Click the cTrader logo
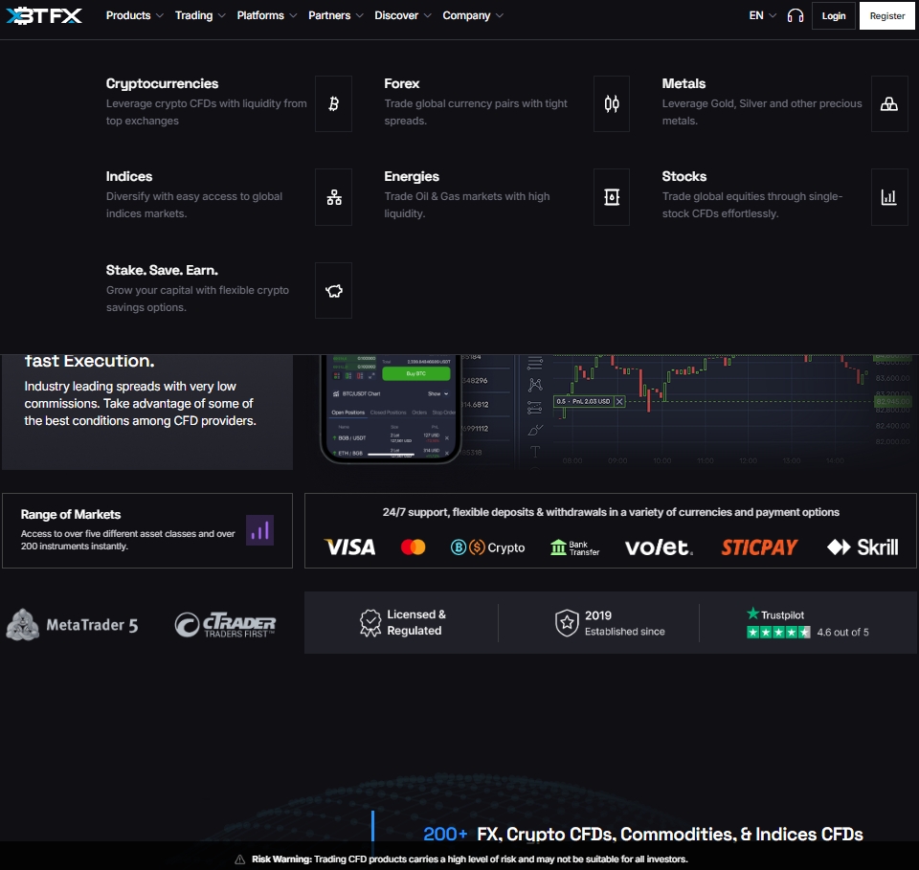The image size is (919, 870). coord(226,625)
